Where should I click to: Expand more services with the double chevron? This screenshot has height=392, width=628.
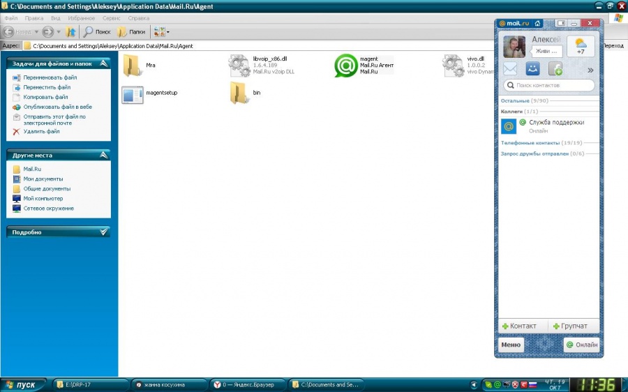tap(590, 70)
